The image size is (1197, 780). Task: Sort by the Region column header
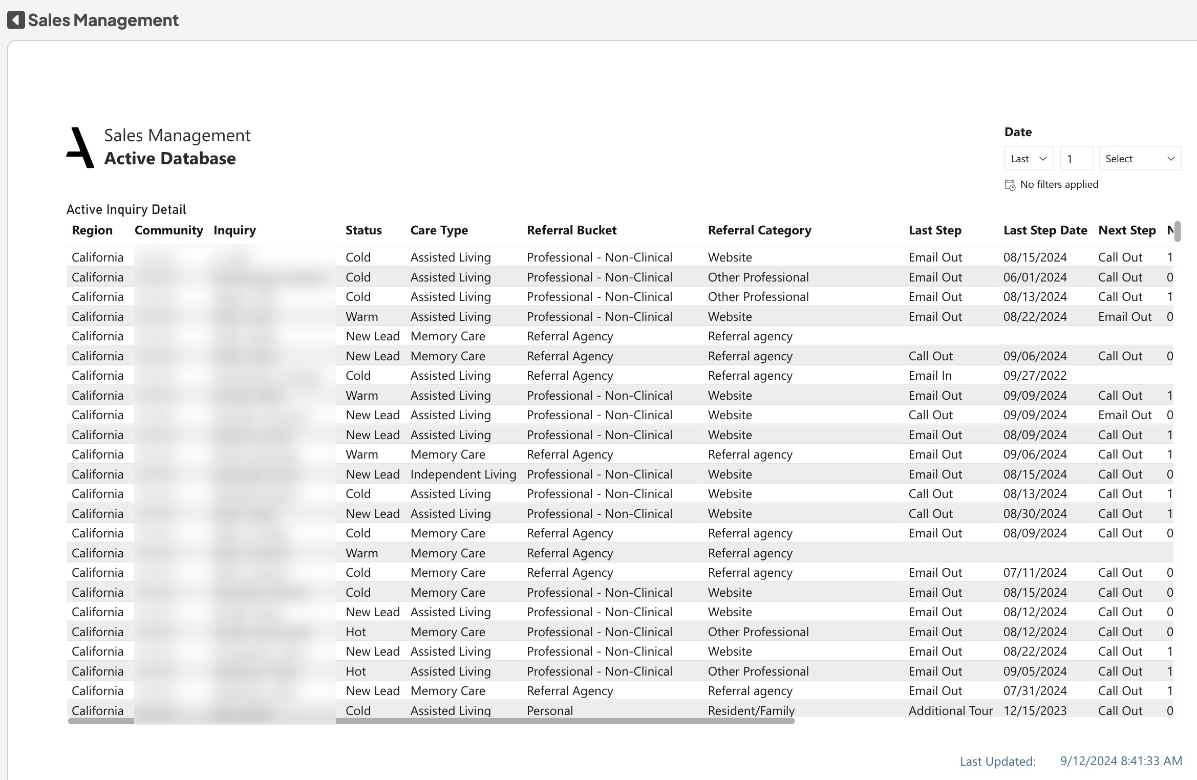(x=92, y=230)
